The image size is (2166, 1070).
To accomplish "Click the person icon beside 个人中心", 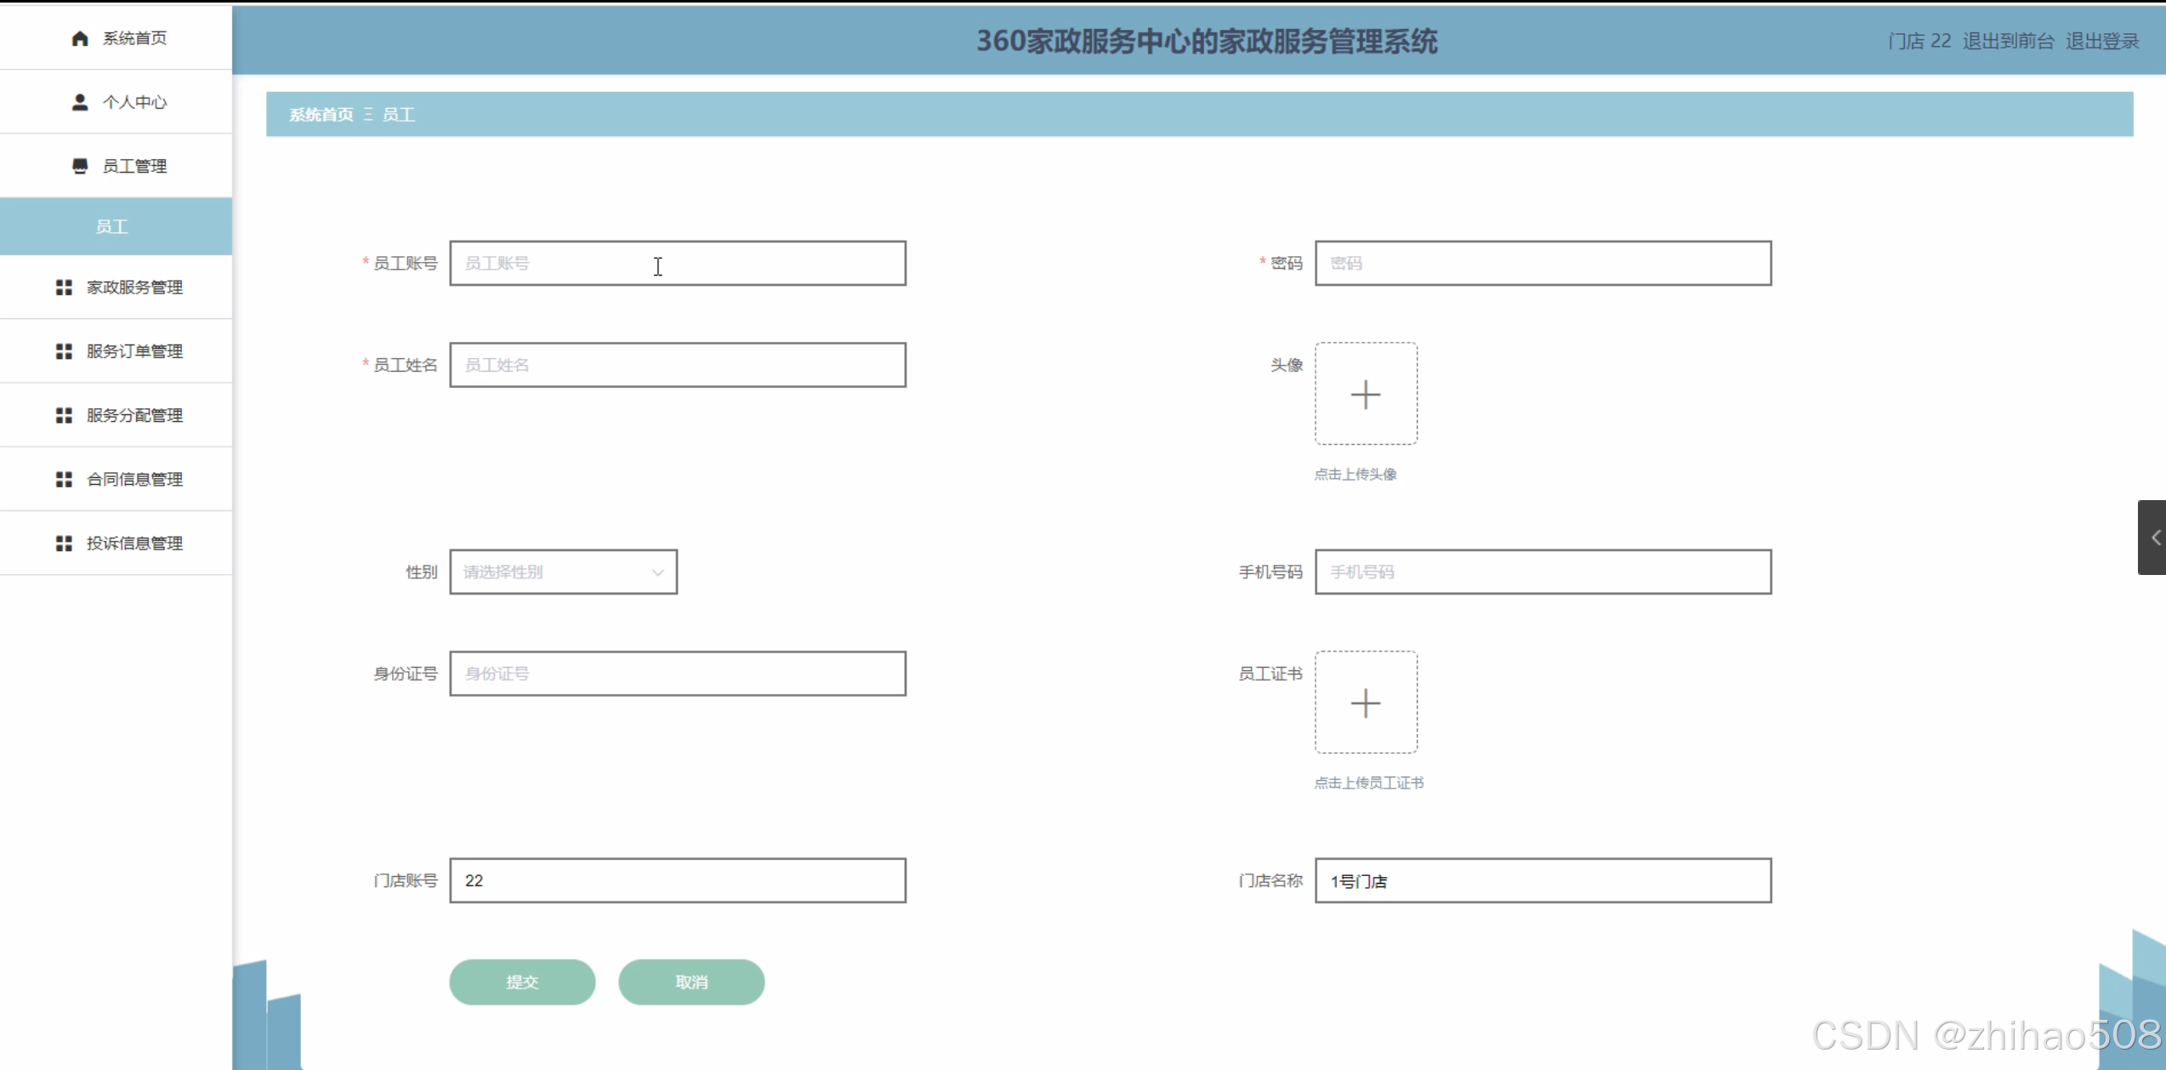I will 80,102.
